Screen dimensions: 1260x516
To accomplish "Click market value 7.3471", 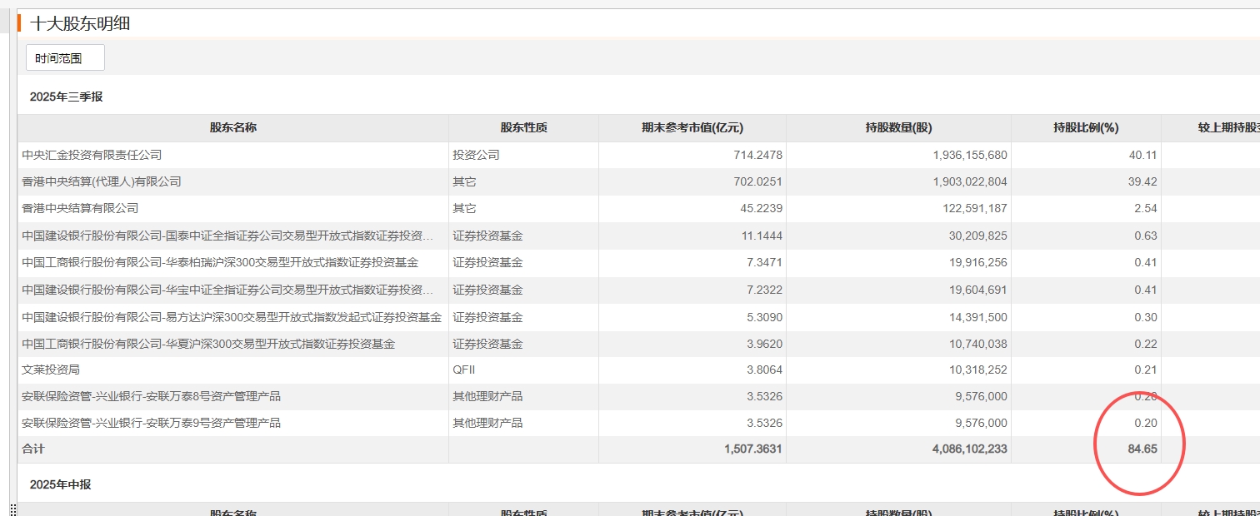I will (764, 263).
